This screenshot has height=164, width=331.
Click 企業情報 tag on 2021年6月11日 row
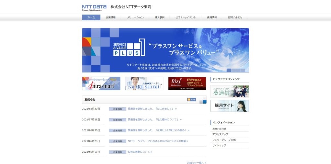click(x=118, y=152)
